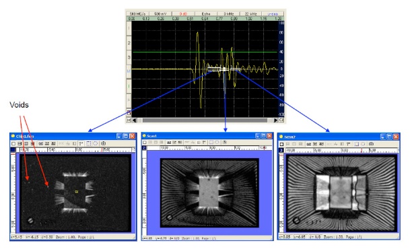Open the sampling rate field at top-left of scope
410x249 pixels.
click(138, 13)
